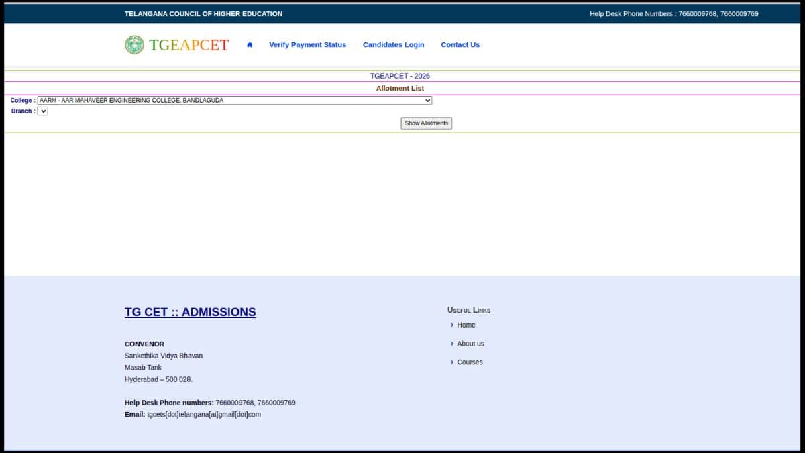The height and width of the screenshot is (453, 805).
Task: Open the Contact Us page
Action: [x=460, y=45]
